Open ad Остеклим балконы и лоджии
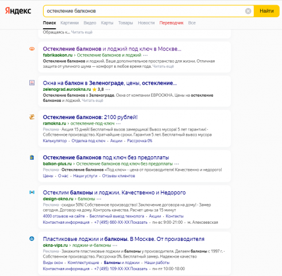 coord(114,193)
